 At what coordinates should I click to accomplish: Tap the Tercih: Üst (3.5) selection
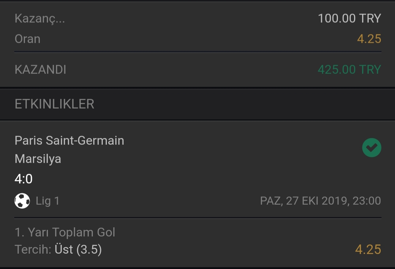click(x=58, y=250)
